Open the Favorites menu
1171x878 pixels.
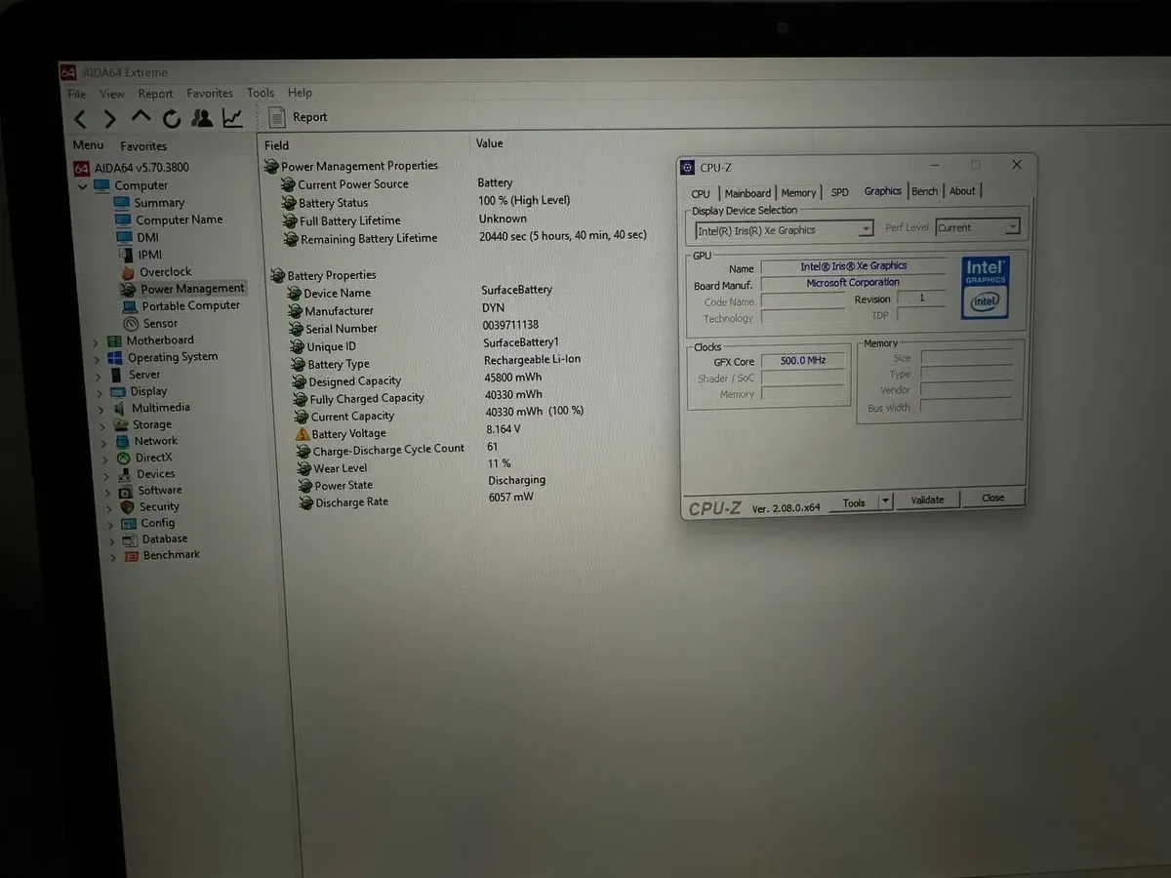pos(210,94)
